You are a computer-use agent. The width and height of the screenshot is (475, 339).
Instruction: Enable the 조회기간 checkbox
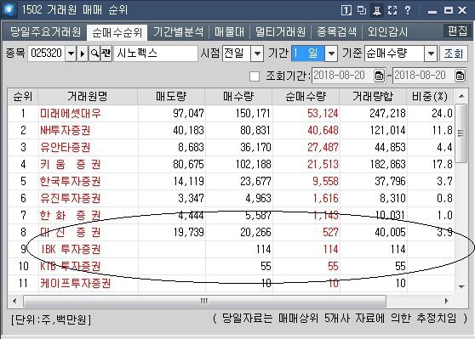point(255,76)
